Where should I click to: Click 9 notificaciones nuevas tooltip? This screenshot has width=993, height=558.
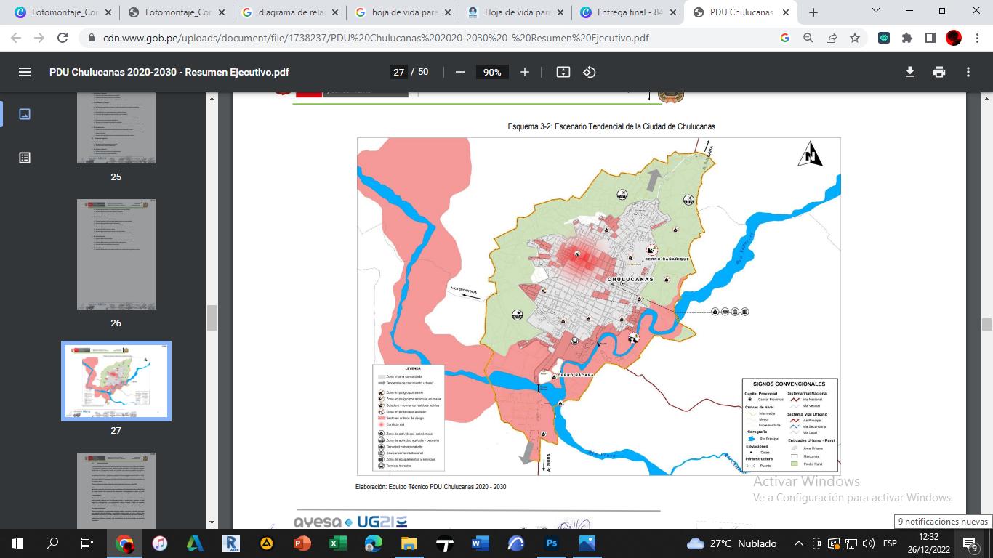pyautogui.click(x=943, y=522)
